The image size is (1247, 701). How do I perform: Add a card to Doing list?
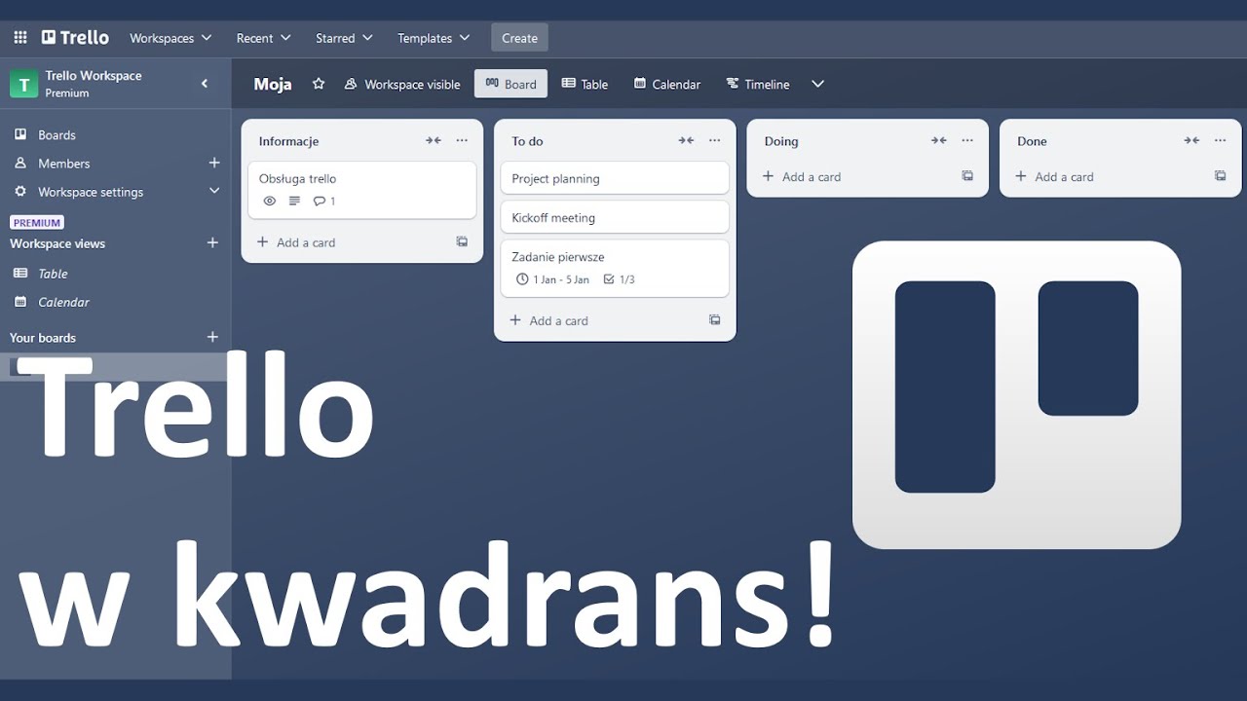coord(802,176)
